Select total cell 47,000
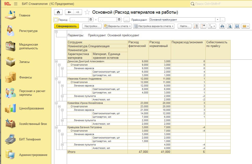The width and height of the screenshot is (252, 164). point(138,152)
